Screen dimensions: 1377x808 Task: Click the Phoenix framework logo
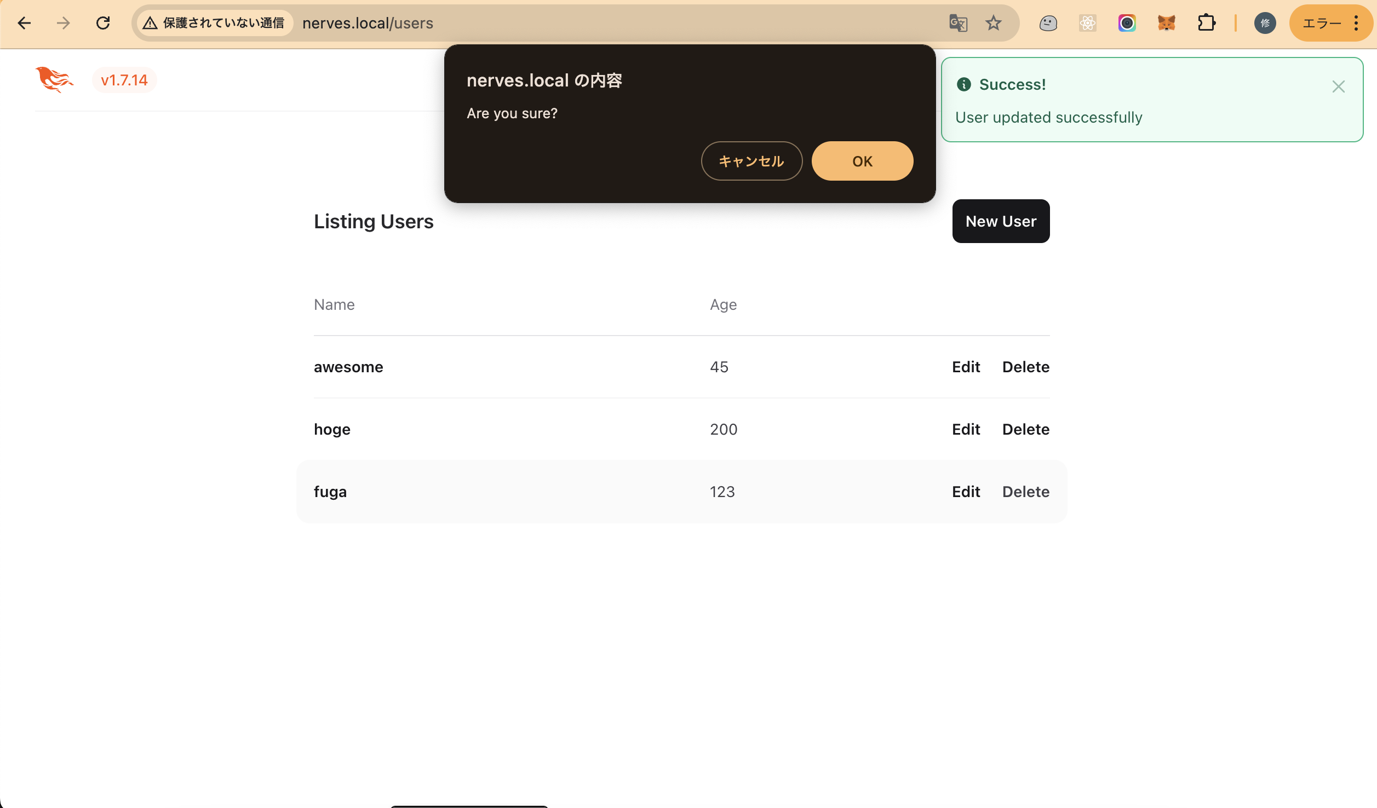(x=54, y=80)
